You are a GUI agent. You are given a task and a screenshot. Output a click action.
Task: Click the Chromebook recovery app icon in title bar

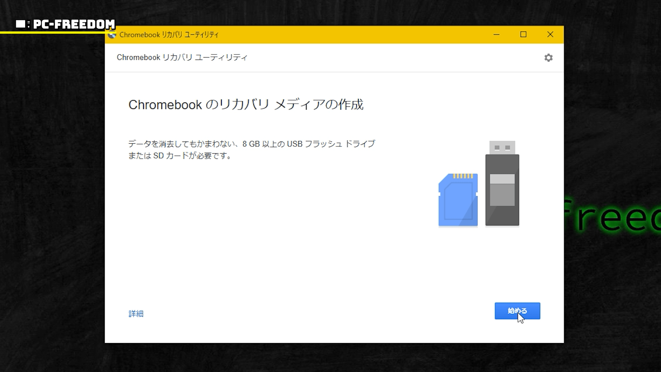pos(112,35)
